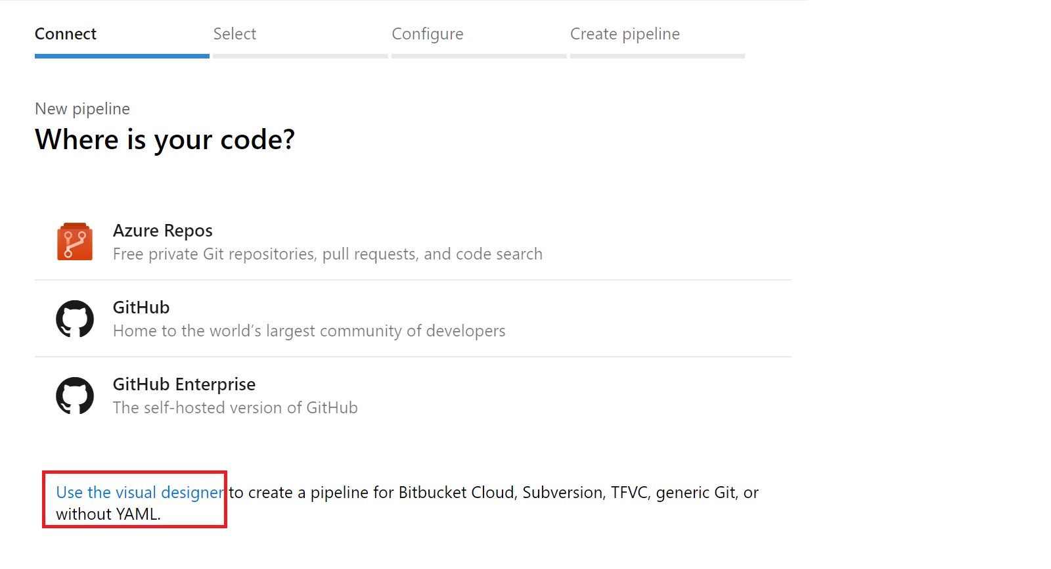Select the GitHub source title
The height and width of the screenshot is (569, 1051).
pos(141,307)
